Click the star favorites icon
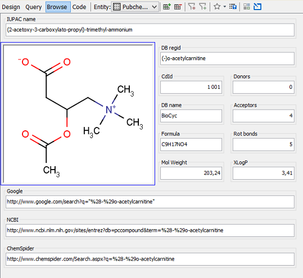The image size is (303, 278). (x=217, y=7)
